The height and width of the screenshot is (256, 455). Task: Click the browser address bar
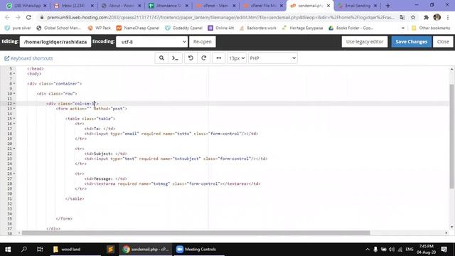(x=220, y=17)
